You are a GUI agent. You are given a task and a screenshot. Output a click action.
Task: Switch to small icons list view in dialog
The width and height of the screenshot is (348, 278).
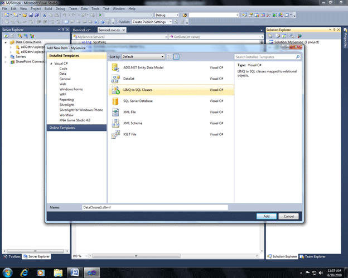point(170,57)
